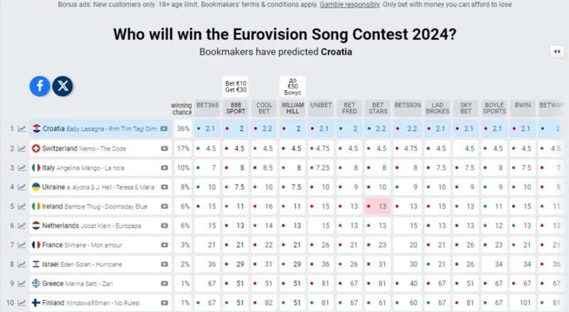The height and width of the screenshot is (312, 569).
Task: Expand the table width arrows button
Action: coord(557,51)
